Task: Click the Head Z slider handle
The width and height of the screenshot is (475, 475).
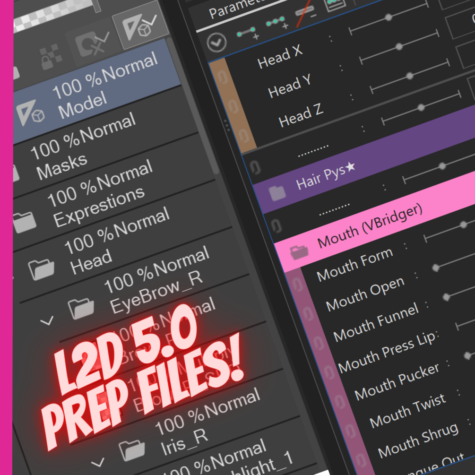Action: point(410,76)
